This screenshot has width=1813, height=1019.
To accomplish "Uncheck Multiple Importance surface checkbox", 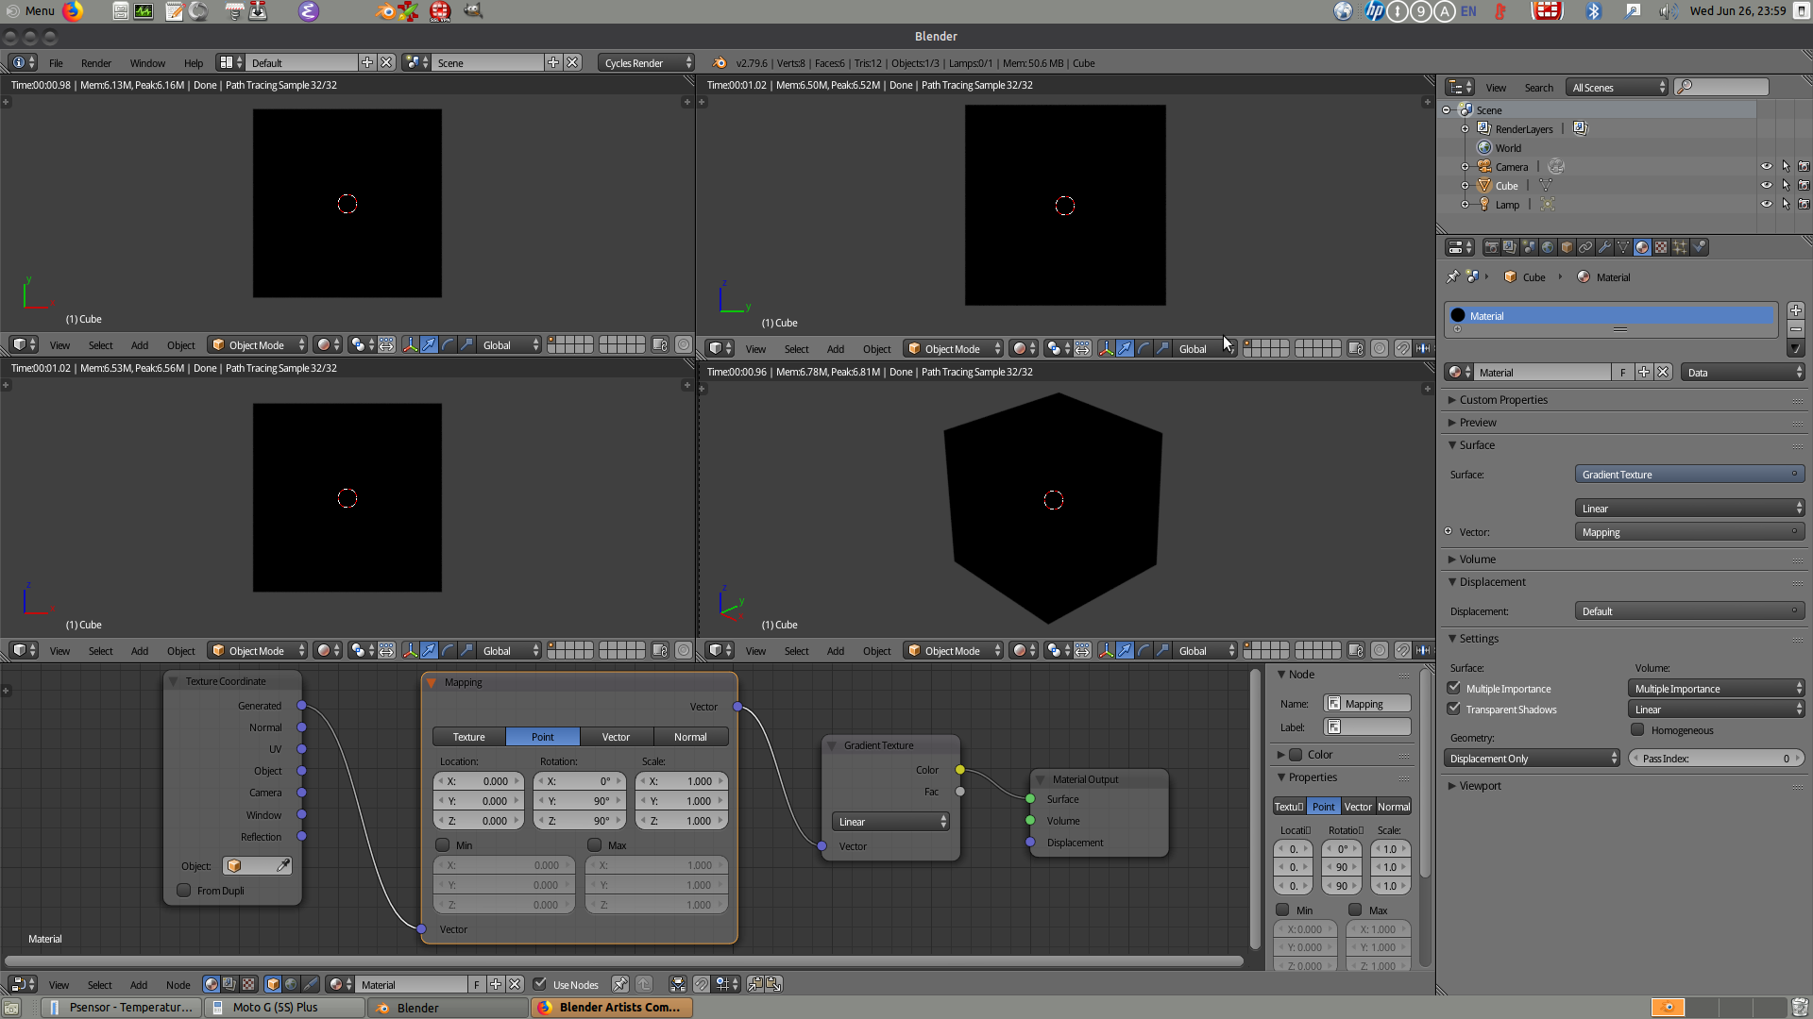I will 1454,688.
